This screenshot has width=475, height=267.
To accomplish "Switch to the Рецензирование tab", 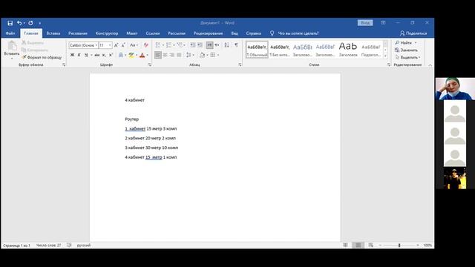I will pos(208,33).
